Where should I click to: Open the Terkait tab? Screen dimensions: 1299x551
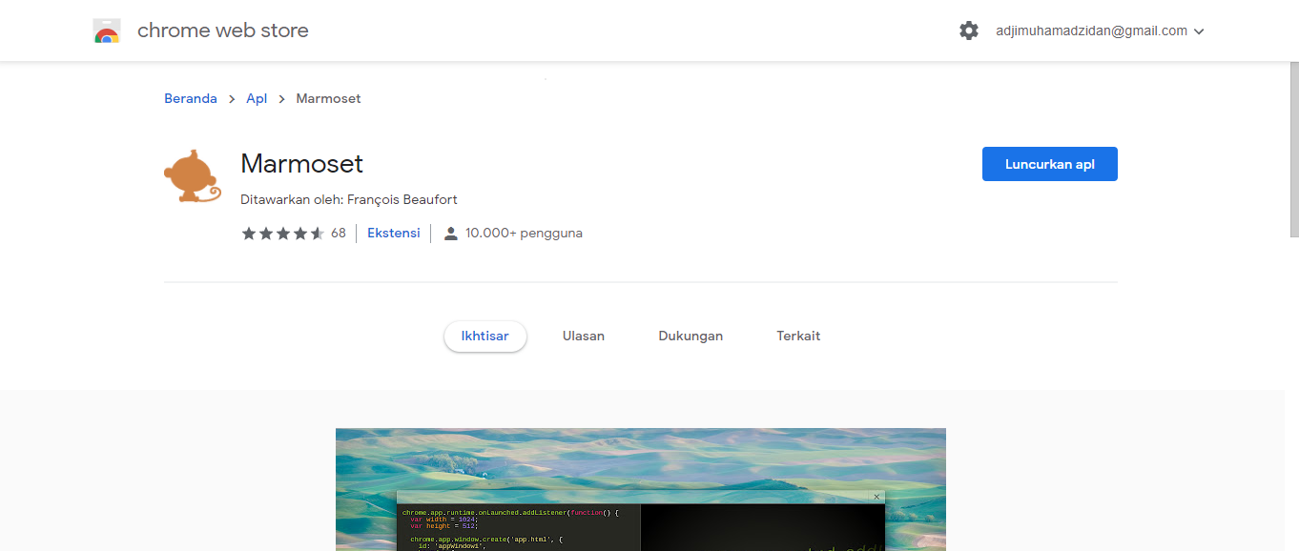[798, 336]
